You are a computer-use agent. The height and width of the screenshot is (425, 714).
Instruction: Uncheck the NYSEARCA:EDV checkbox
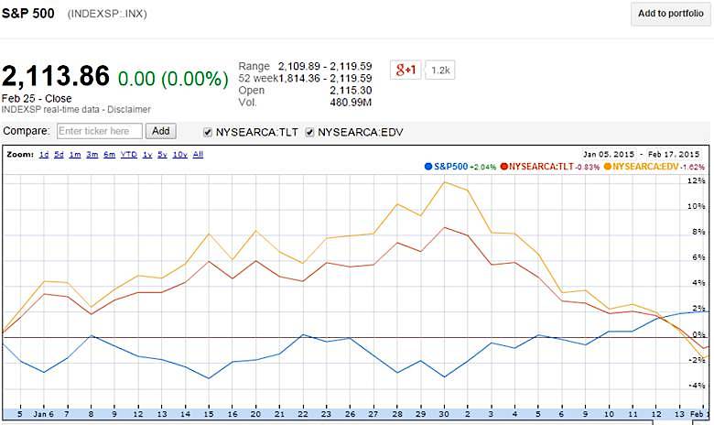309,132
